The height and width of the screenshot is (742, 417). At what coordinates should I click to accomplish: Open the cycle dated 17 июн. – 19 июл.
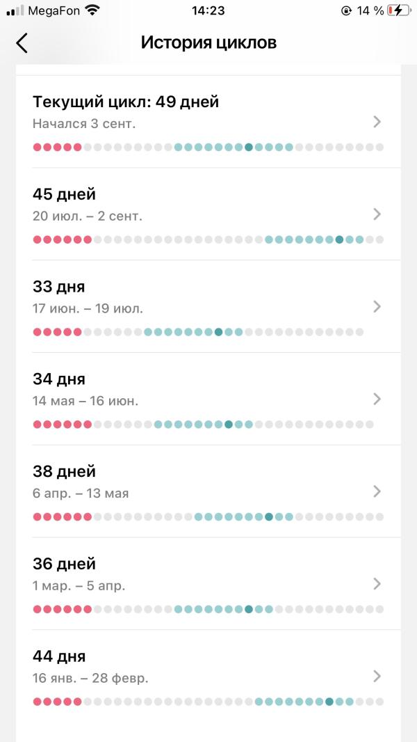click(88, 308)
